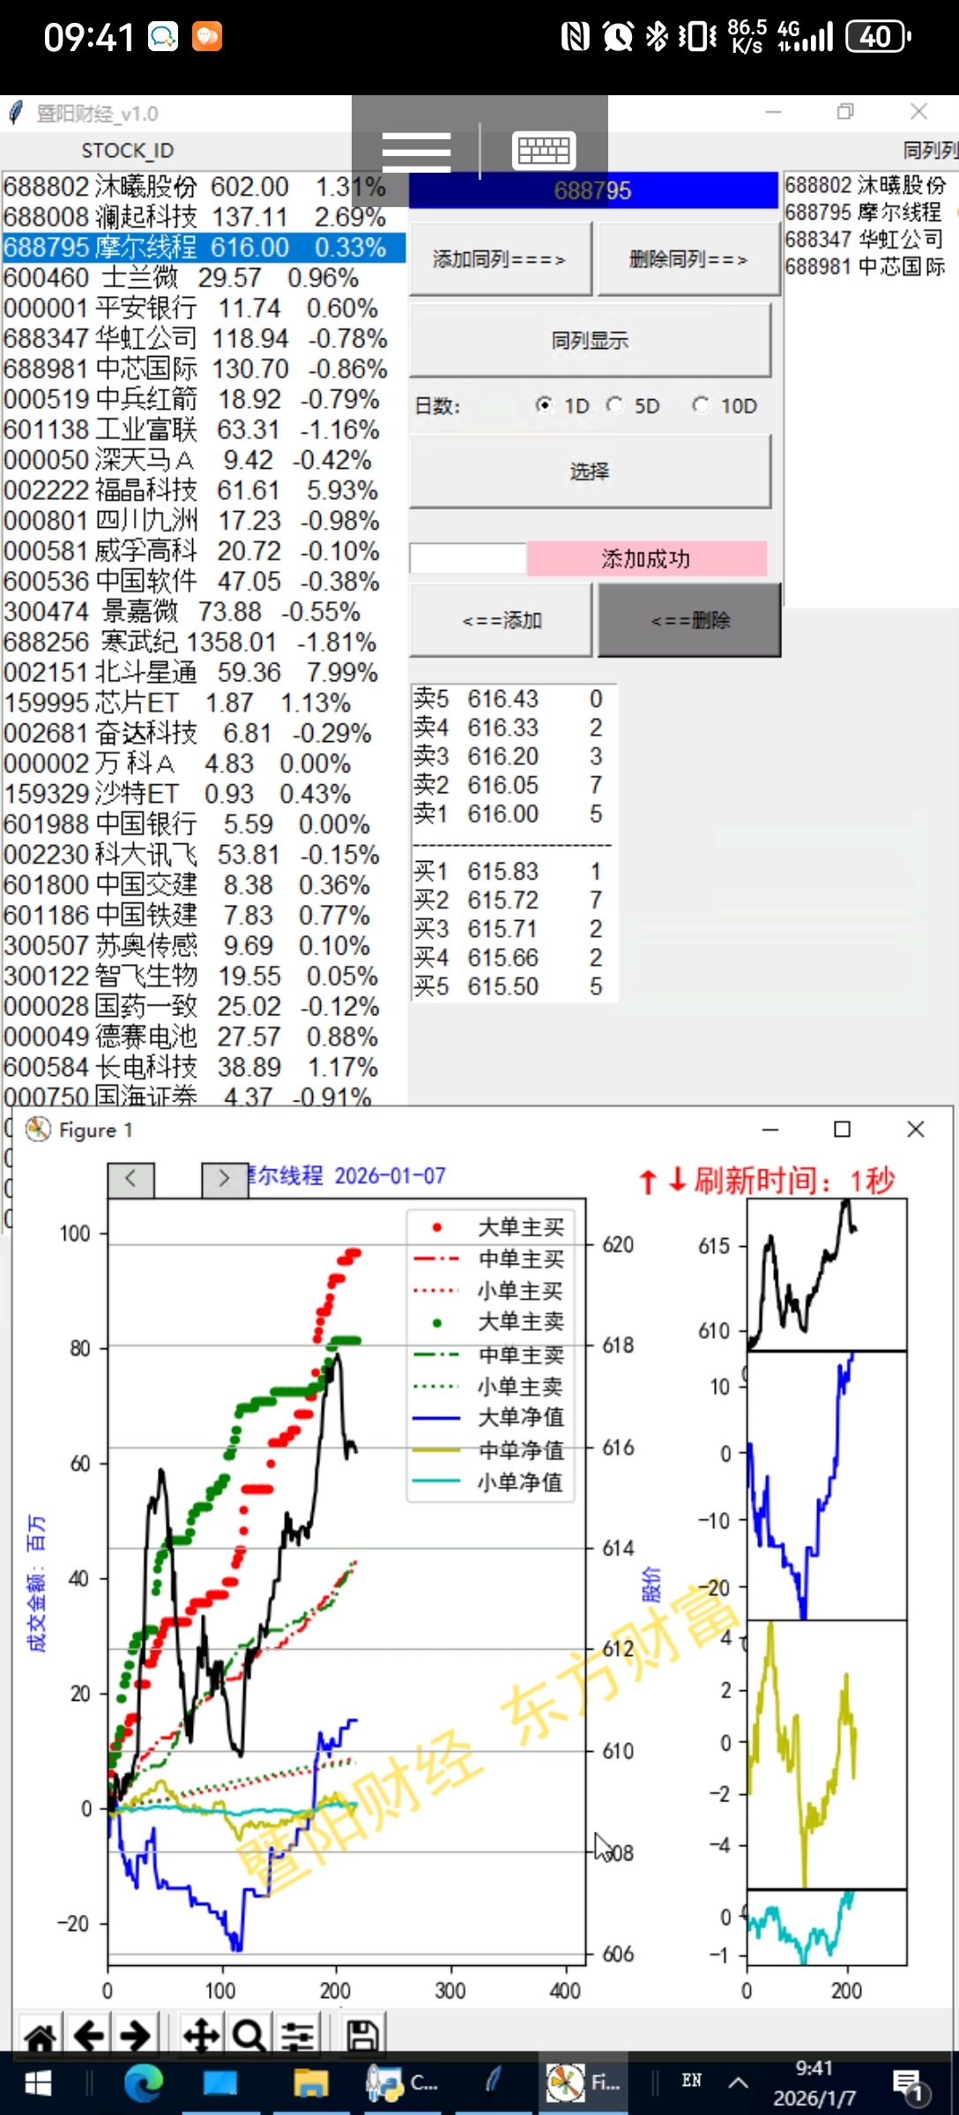Image resolution: width=959 pixels, height=2115 pixels.
Task: Show hidden system tray icons
Action: click(739, 2083)
